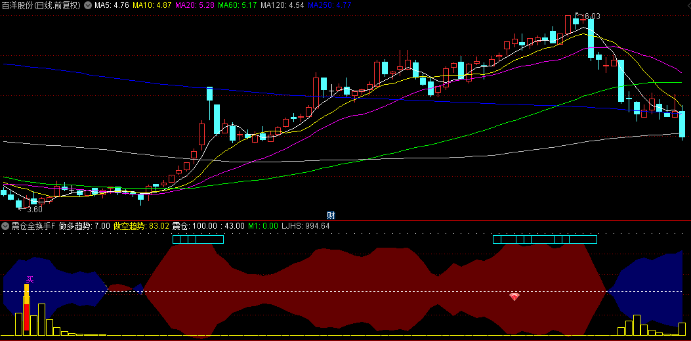Click the 财 financial marker icon
691x341 pixels.
[331, 216]
